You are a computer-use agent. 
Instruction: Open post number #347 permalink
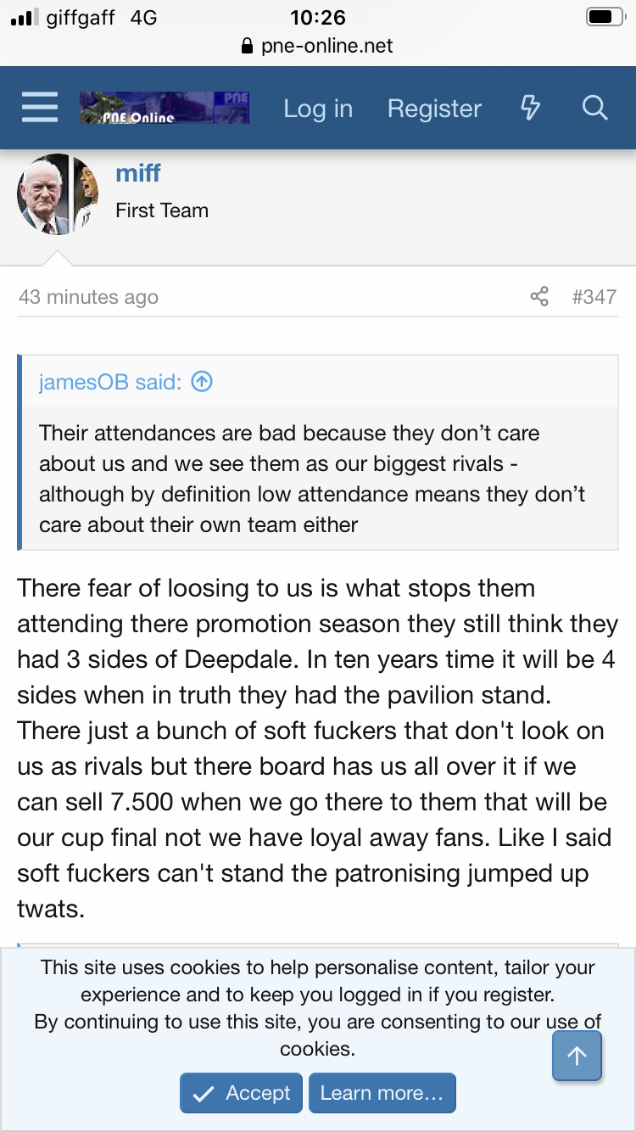[x=594, y=297]
